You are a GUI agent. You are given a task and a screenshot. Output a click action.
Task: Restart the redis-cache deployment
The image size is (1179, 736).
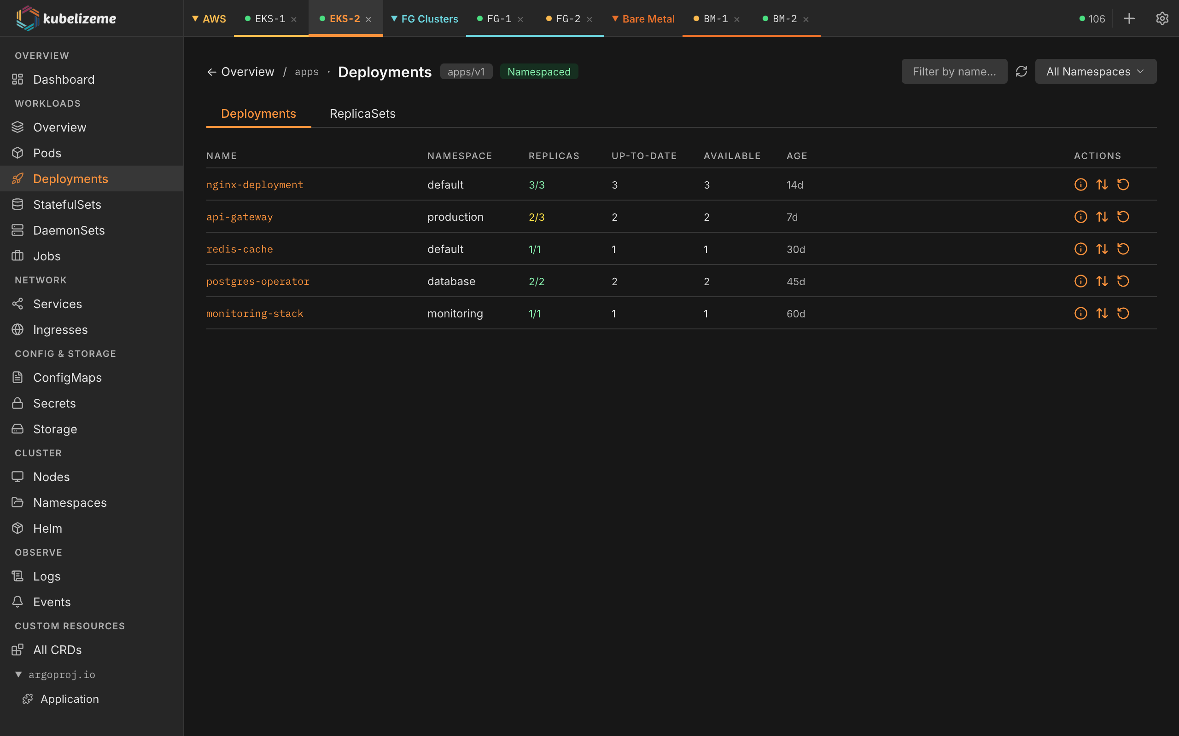1123,249
